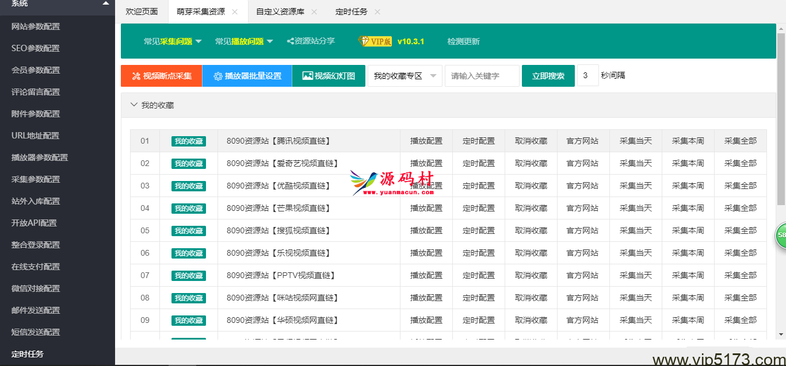Select 播放器参数配置 in the sidebar
Viewport: 786px width, 366px height.
[40, 157]
